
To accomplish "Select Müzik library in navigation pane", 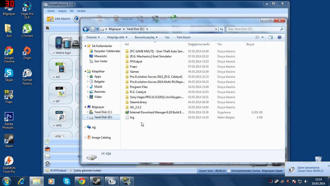I will pyautogui.click(x=98, y=87).
